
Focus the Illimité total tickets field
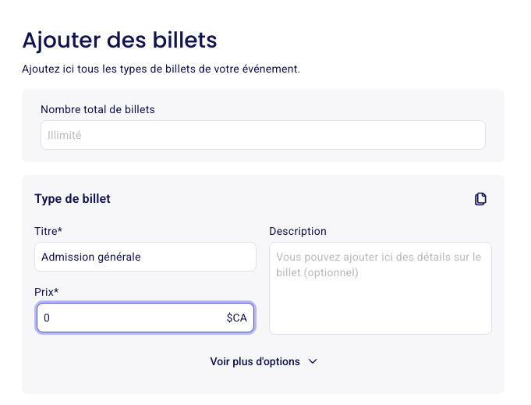click(x=263, y=135)
